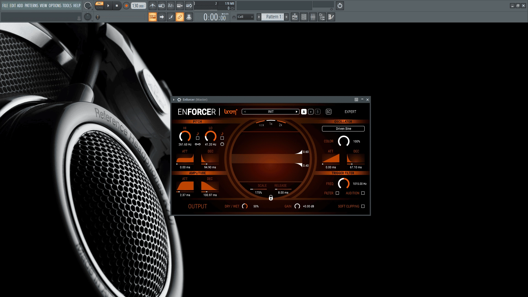Open the Pattern 1 selector
The image size is (528, 297).
point(273,17)
